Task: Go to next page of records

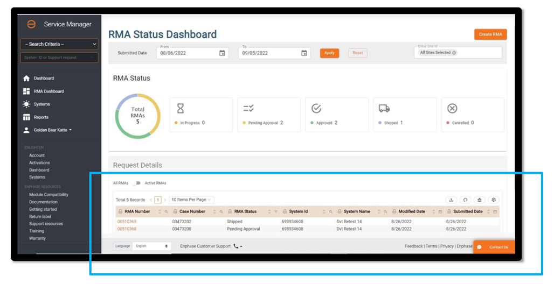Action: pyautogui.click(x=165, y=200)
